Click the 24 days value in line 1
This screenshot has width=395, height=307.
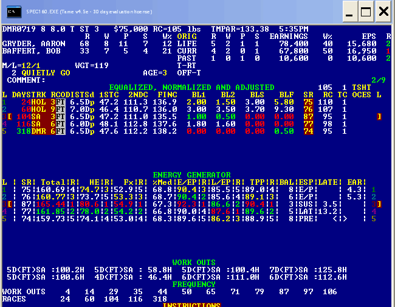[x=26, y=102]
